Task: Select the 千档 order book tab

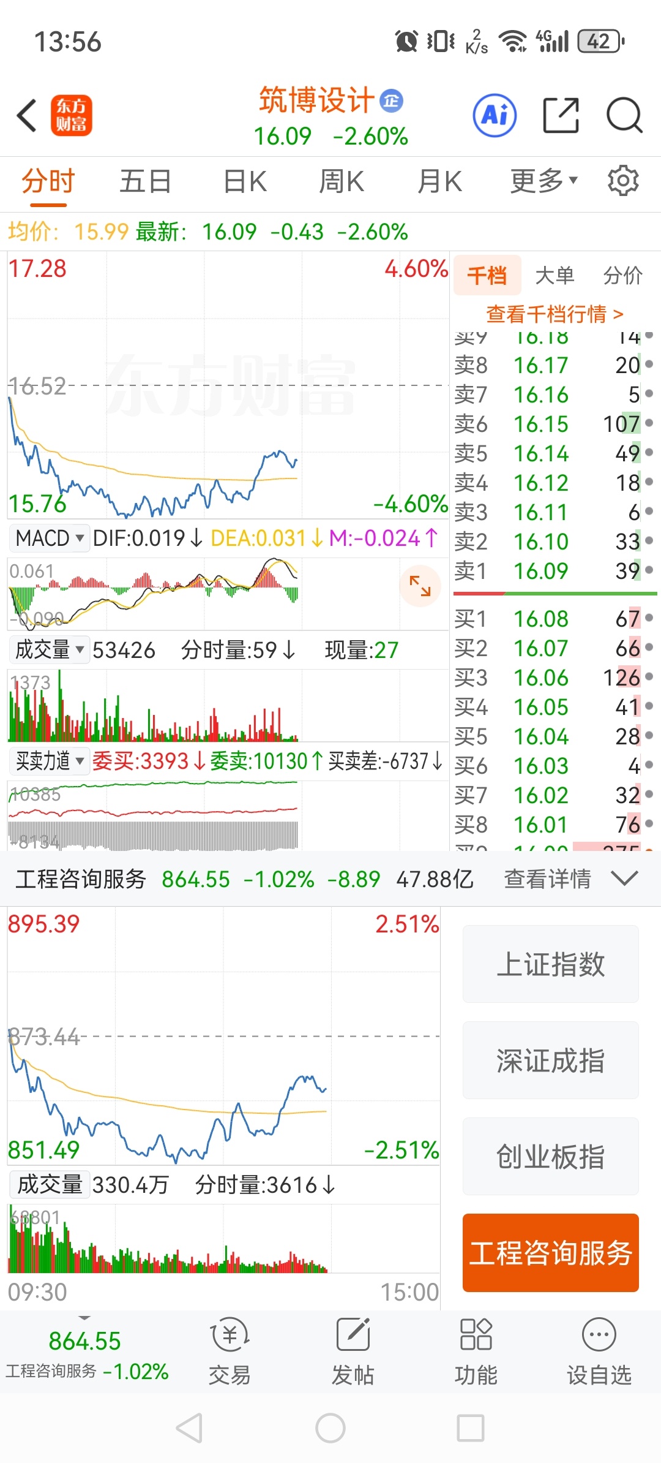Action: pyautogui.click(x=487, y=275)
